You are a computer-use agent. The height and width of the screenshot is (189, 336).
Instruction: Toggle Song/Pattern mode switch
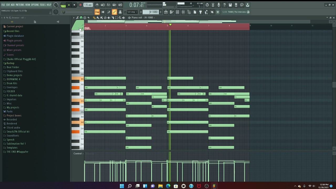(63, 5)
